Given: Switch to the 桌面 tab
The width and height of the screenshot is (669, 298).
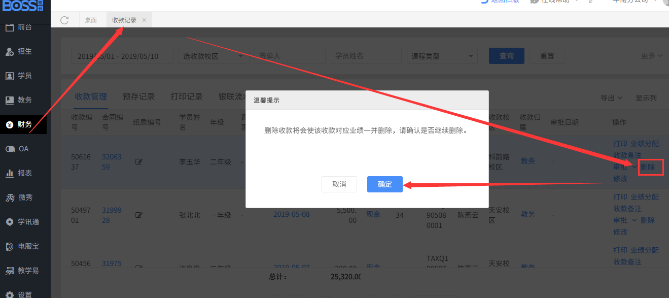Looking at the screenshot, I should coord(91,20).
